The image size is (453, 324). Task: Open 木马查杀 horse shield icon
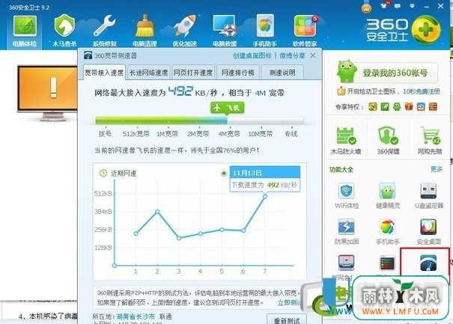pyautogui.click(x=64, y=31)
